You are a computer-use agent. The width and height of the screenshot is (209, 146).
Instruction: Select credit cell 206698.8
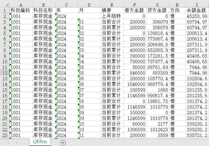[x=158, y=44]
